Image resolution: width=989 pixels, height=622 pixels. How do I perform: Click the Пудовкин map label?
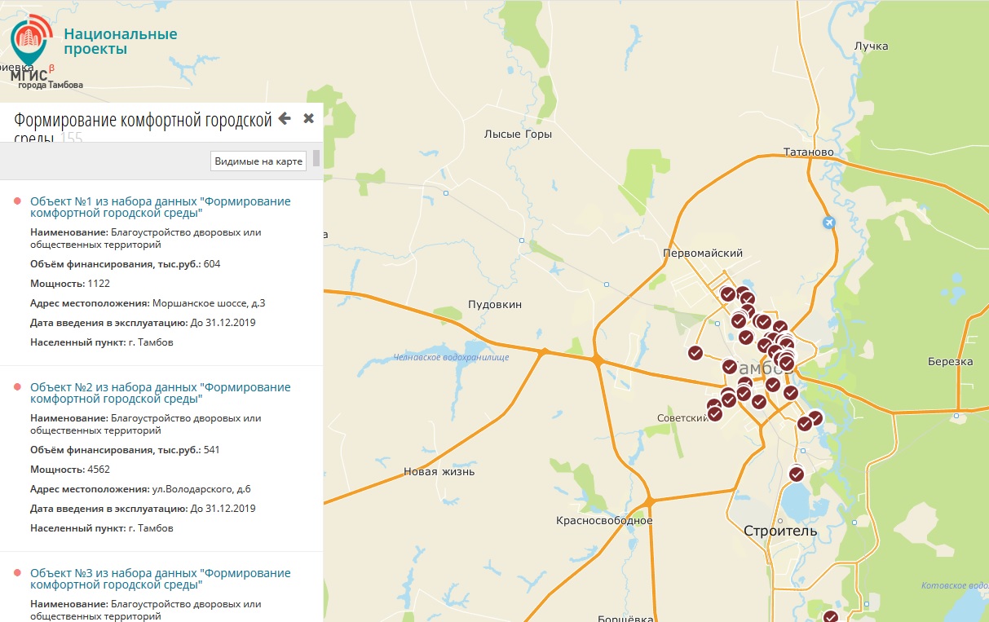point(495,304)
